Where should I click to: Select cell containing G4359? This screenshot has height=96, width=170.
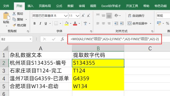point(98,78)
